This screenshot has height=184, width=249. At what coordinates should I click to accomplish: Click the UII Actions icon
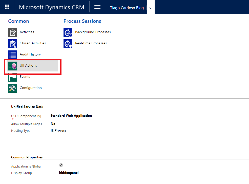point(12,66)
